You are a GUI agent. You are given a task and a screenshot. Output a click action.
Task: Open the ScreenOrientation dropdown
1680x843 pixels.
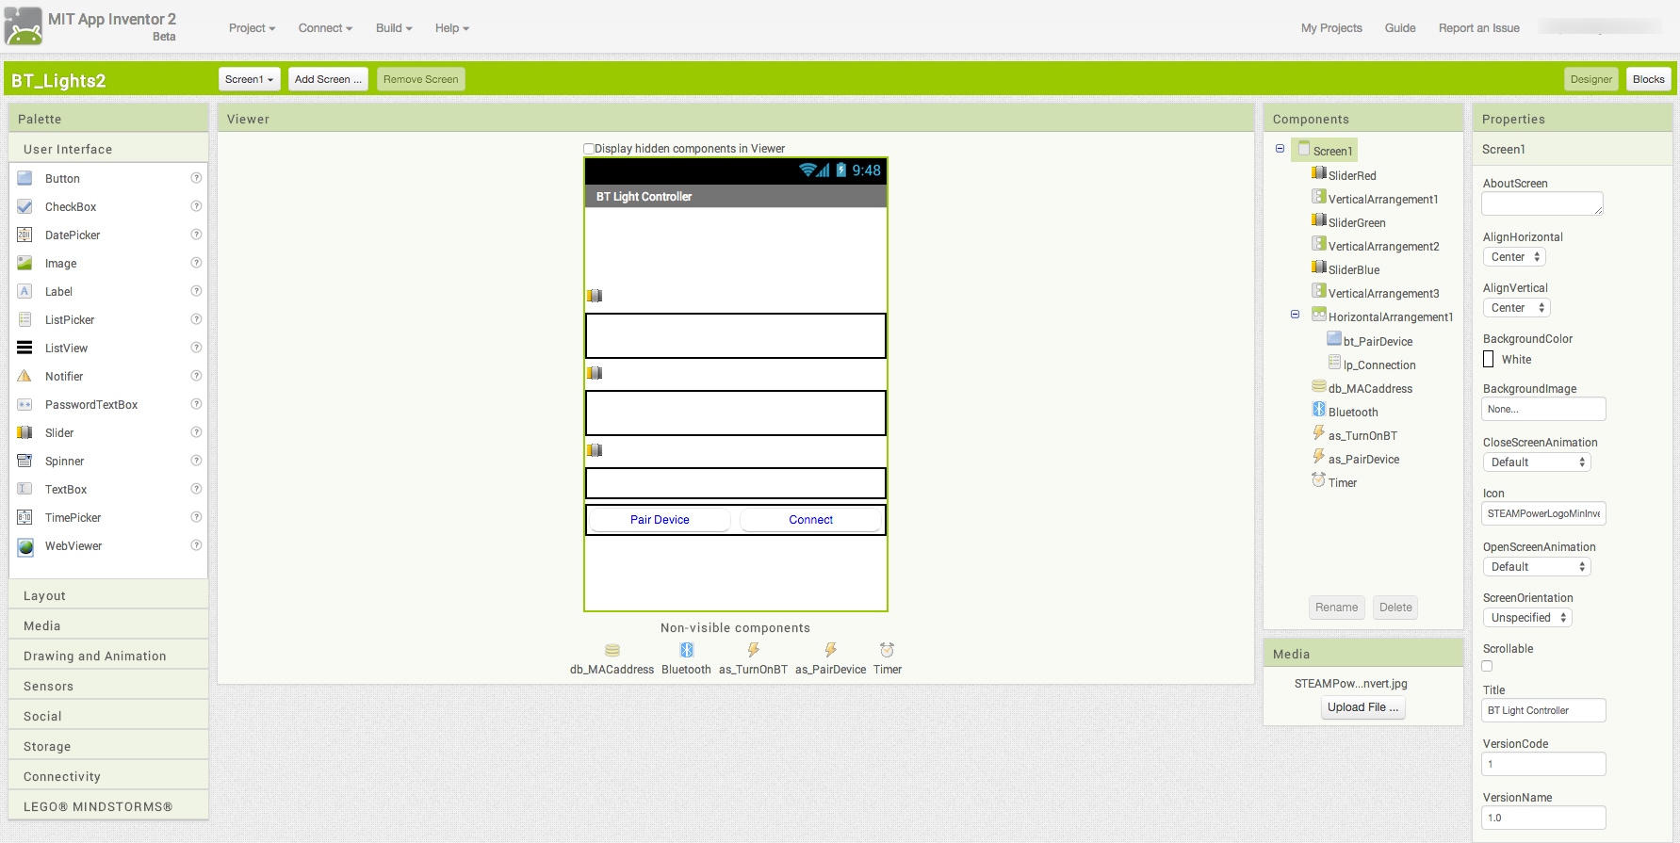[x=1526, y=618]
